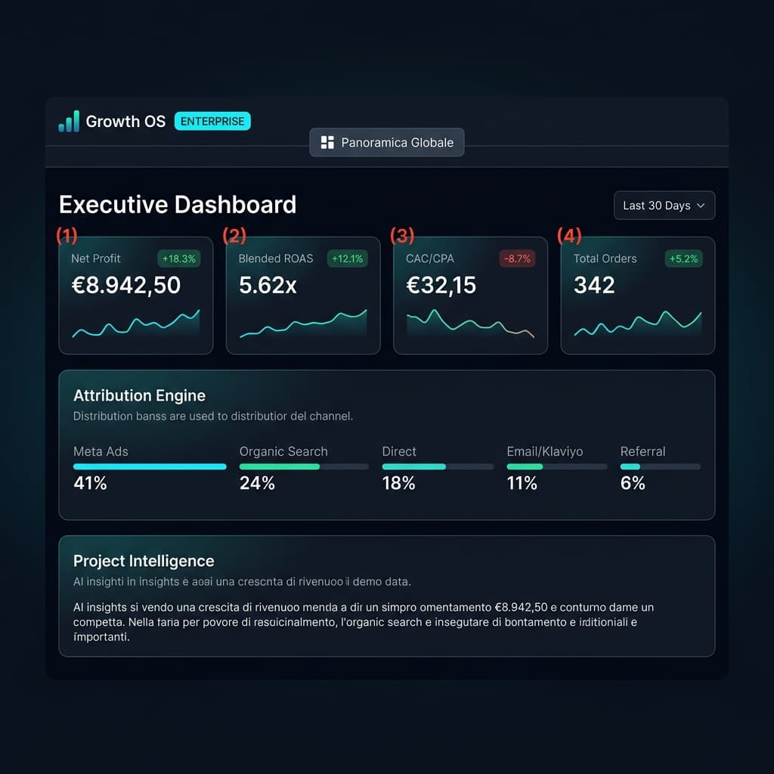Click the +5.2% change badge
The width and height of the screenshot is (774, 774).
point(683,259)
